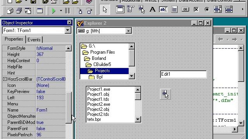
Task: Click the forward arrow in code editor
Action: 234,39
